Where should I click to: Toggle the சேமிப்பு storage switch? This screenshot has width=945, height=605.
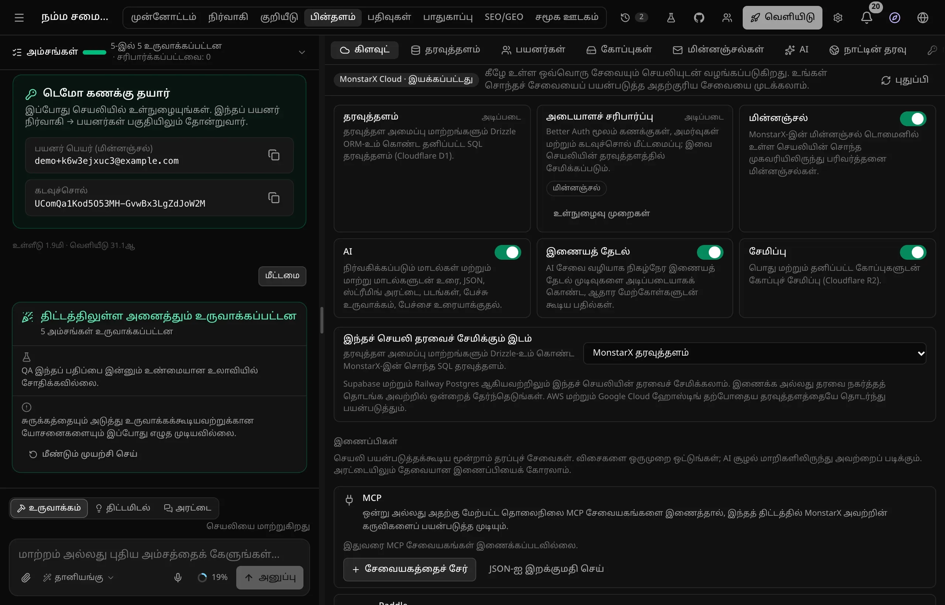click(x=913, y=252)
